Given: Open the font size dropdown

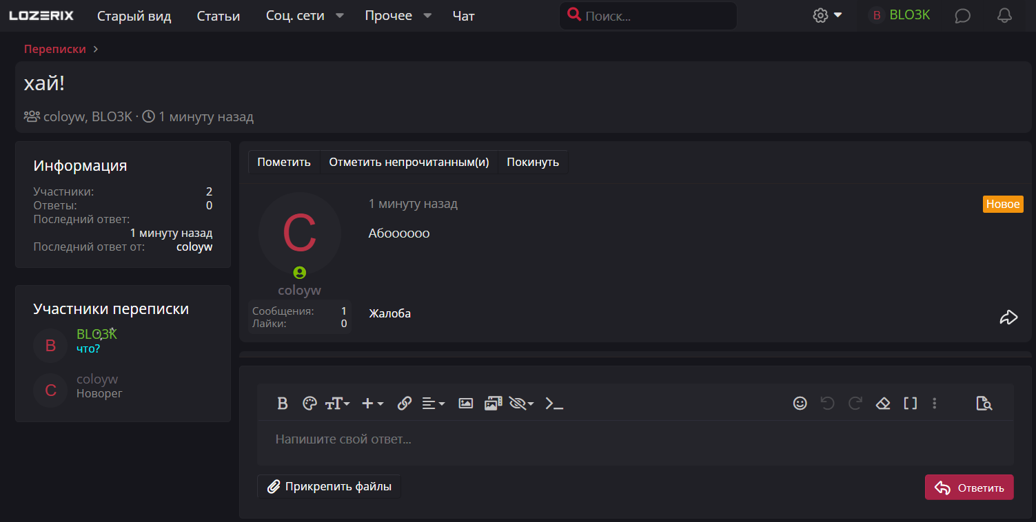Looking at the screenshot, I should pyautogui.click(x=338, y=404).
